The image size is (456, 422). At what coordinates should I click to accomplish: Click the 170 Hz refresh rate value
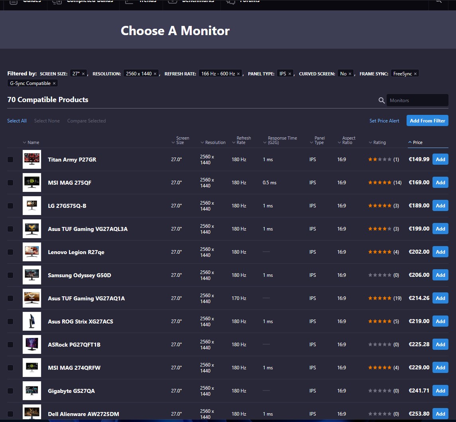[x=239, y=298]
